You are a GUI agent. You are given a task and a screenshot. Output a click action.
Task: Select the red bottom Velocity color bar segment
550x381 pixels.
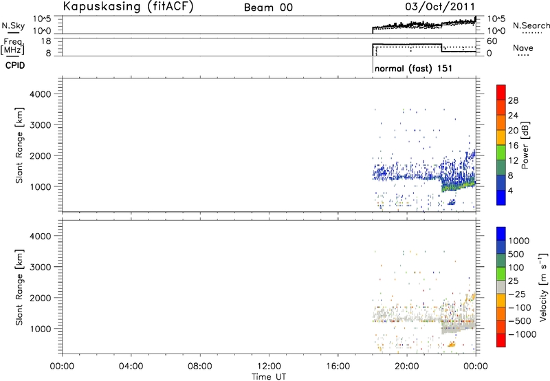click(x=501, y=340)
